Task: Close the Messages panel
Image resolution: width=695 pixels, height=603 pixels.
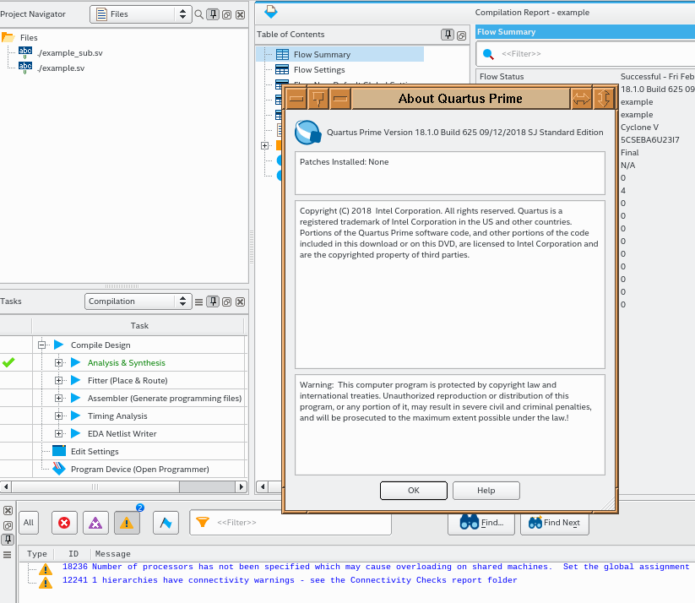Action: pos(8,510)
